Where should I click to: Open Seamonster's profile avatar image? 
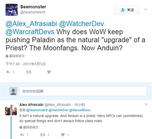[12, 10]
